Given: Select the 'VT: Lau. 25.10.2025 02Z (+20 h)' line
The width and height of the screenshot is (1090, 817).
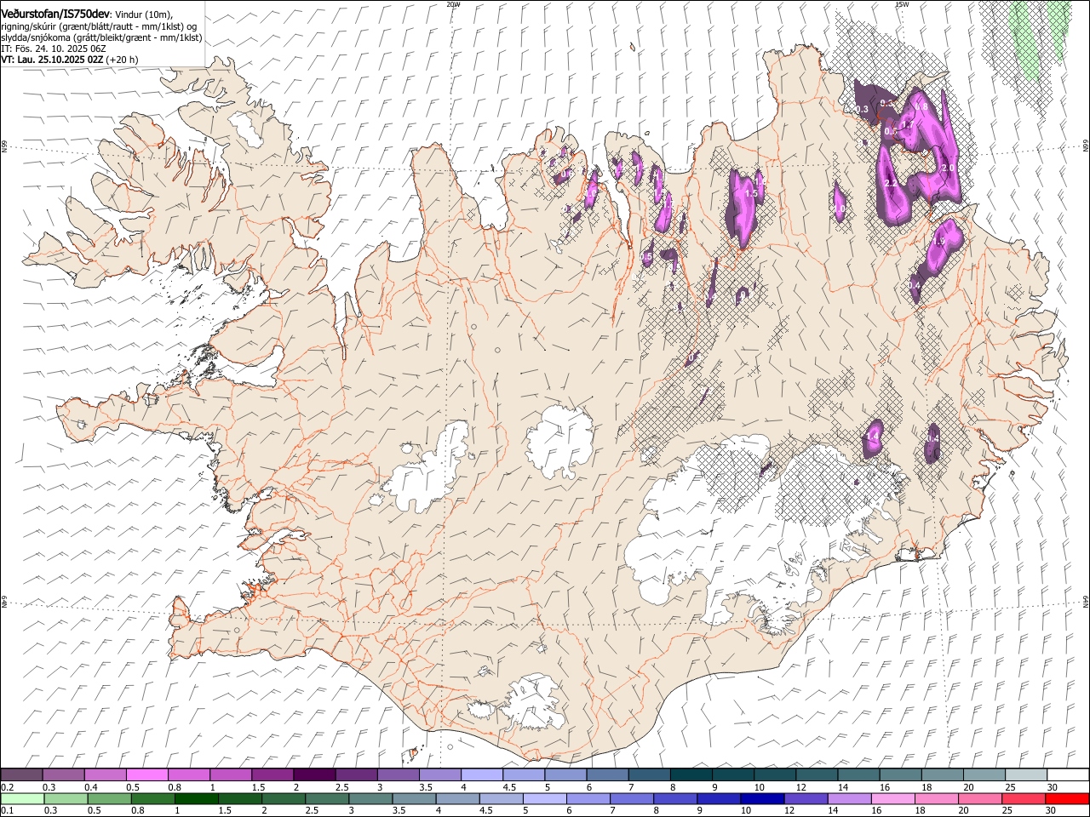Looking at the screenshot, I should point(70,60).
